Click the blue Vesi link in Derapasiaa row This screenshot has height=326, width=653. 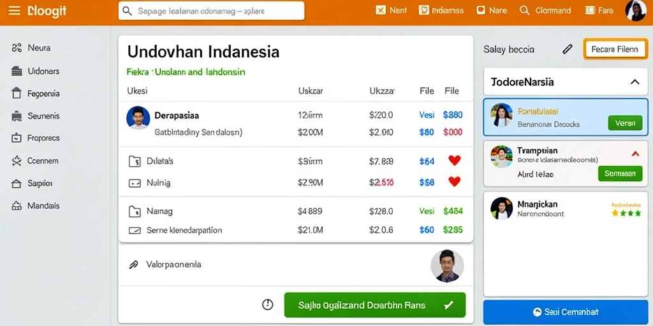point(427,115)
